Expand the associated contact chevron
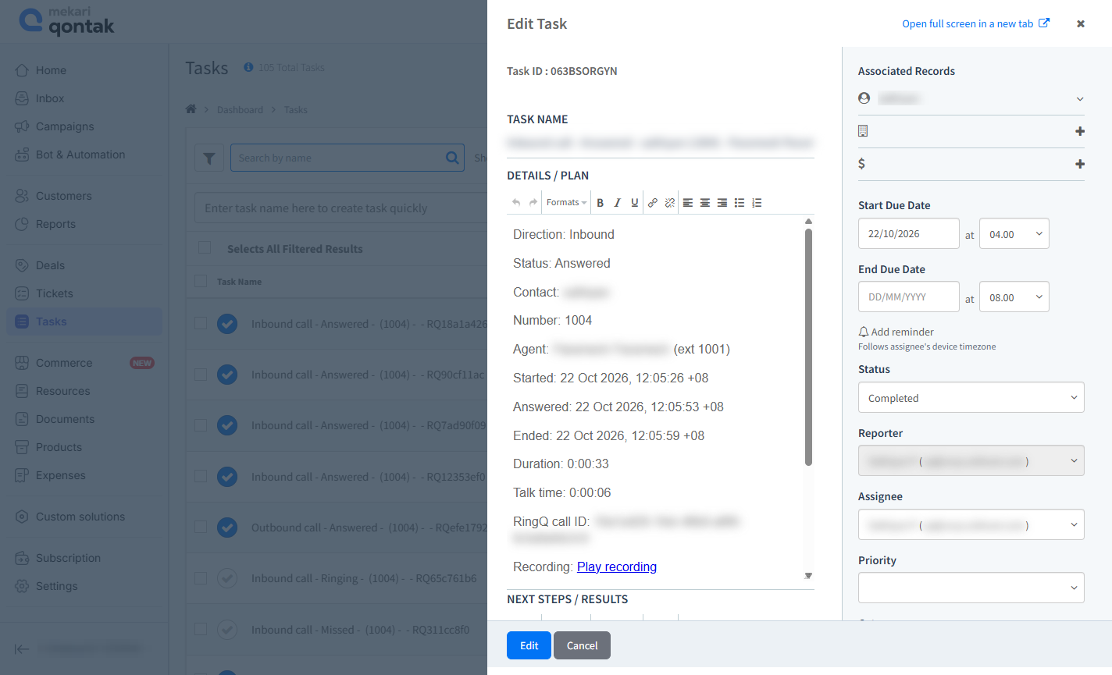1112x675 pixels. click(1080, 99)
